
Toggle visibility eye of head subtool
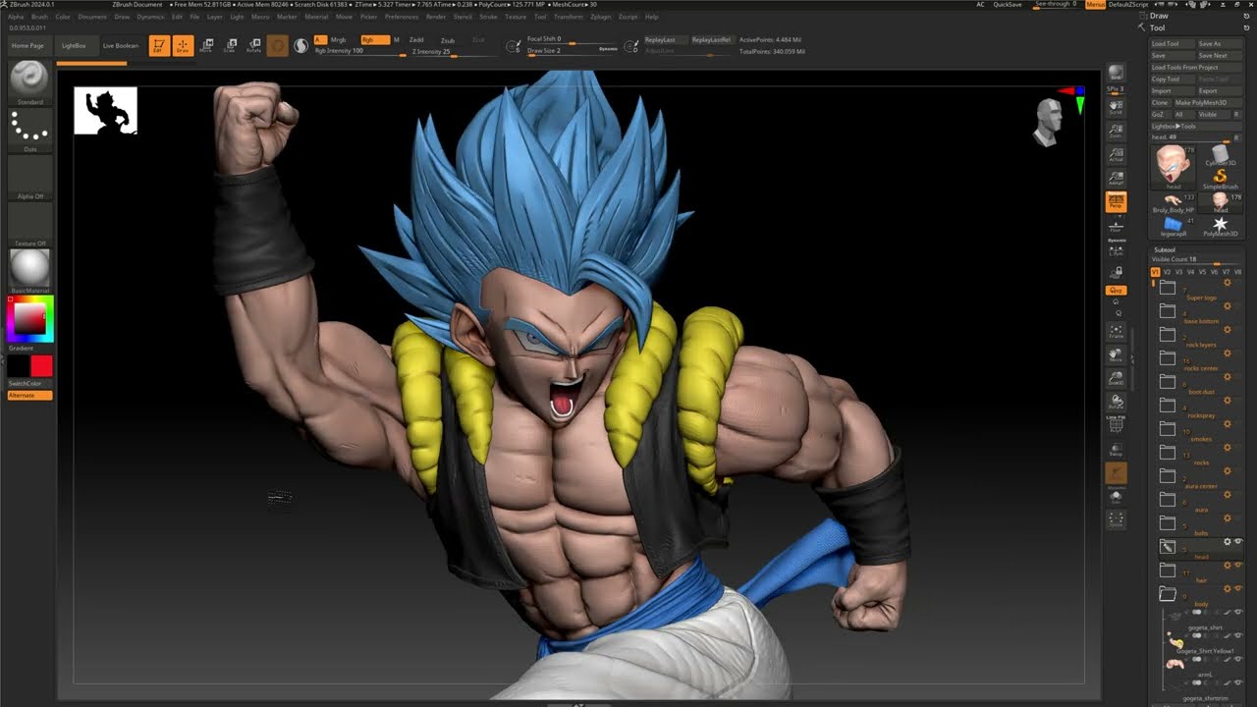tap(1238, 542)
